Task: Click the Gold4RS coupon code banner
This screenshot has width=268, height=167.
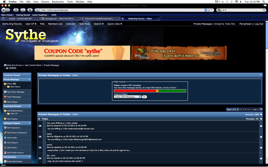Action: [x=82, y=53]
